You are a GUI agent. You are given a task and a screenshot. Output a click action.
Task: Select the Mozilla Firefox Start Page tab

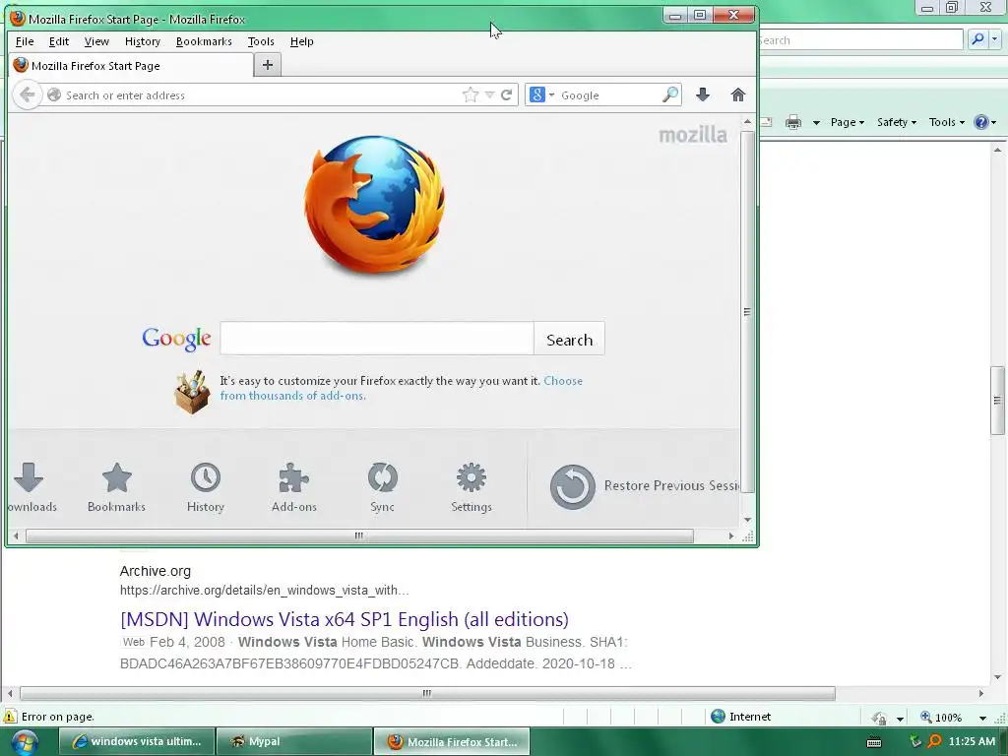tap(131, 66)
